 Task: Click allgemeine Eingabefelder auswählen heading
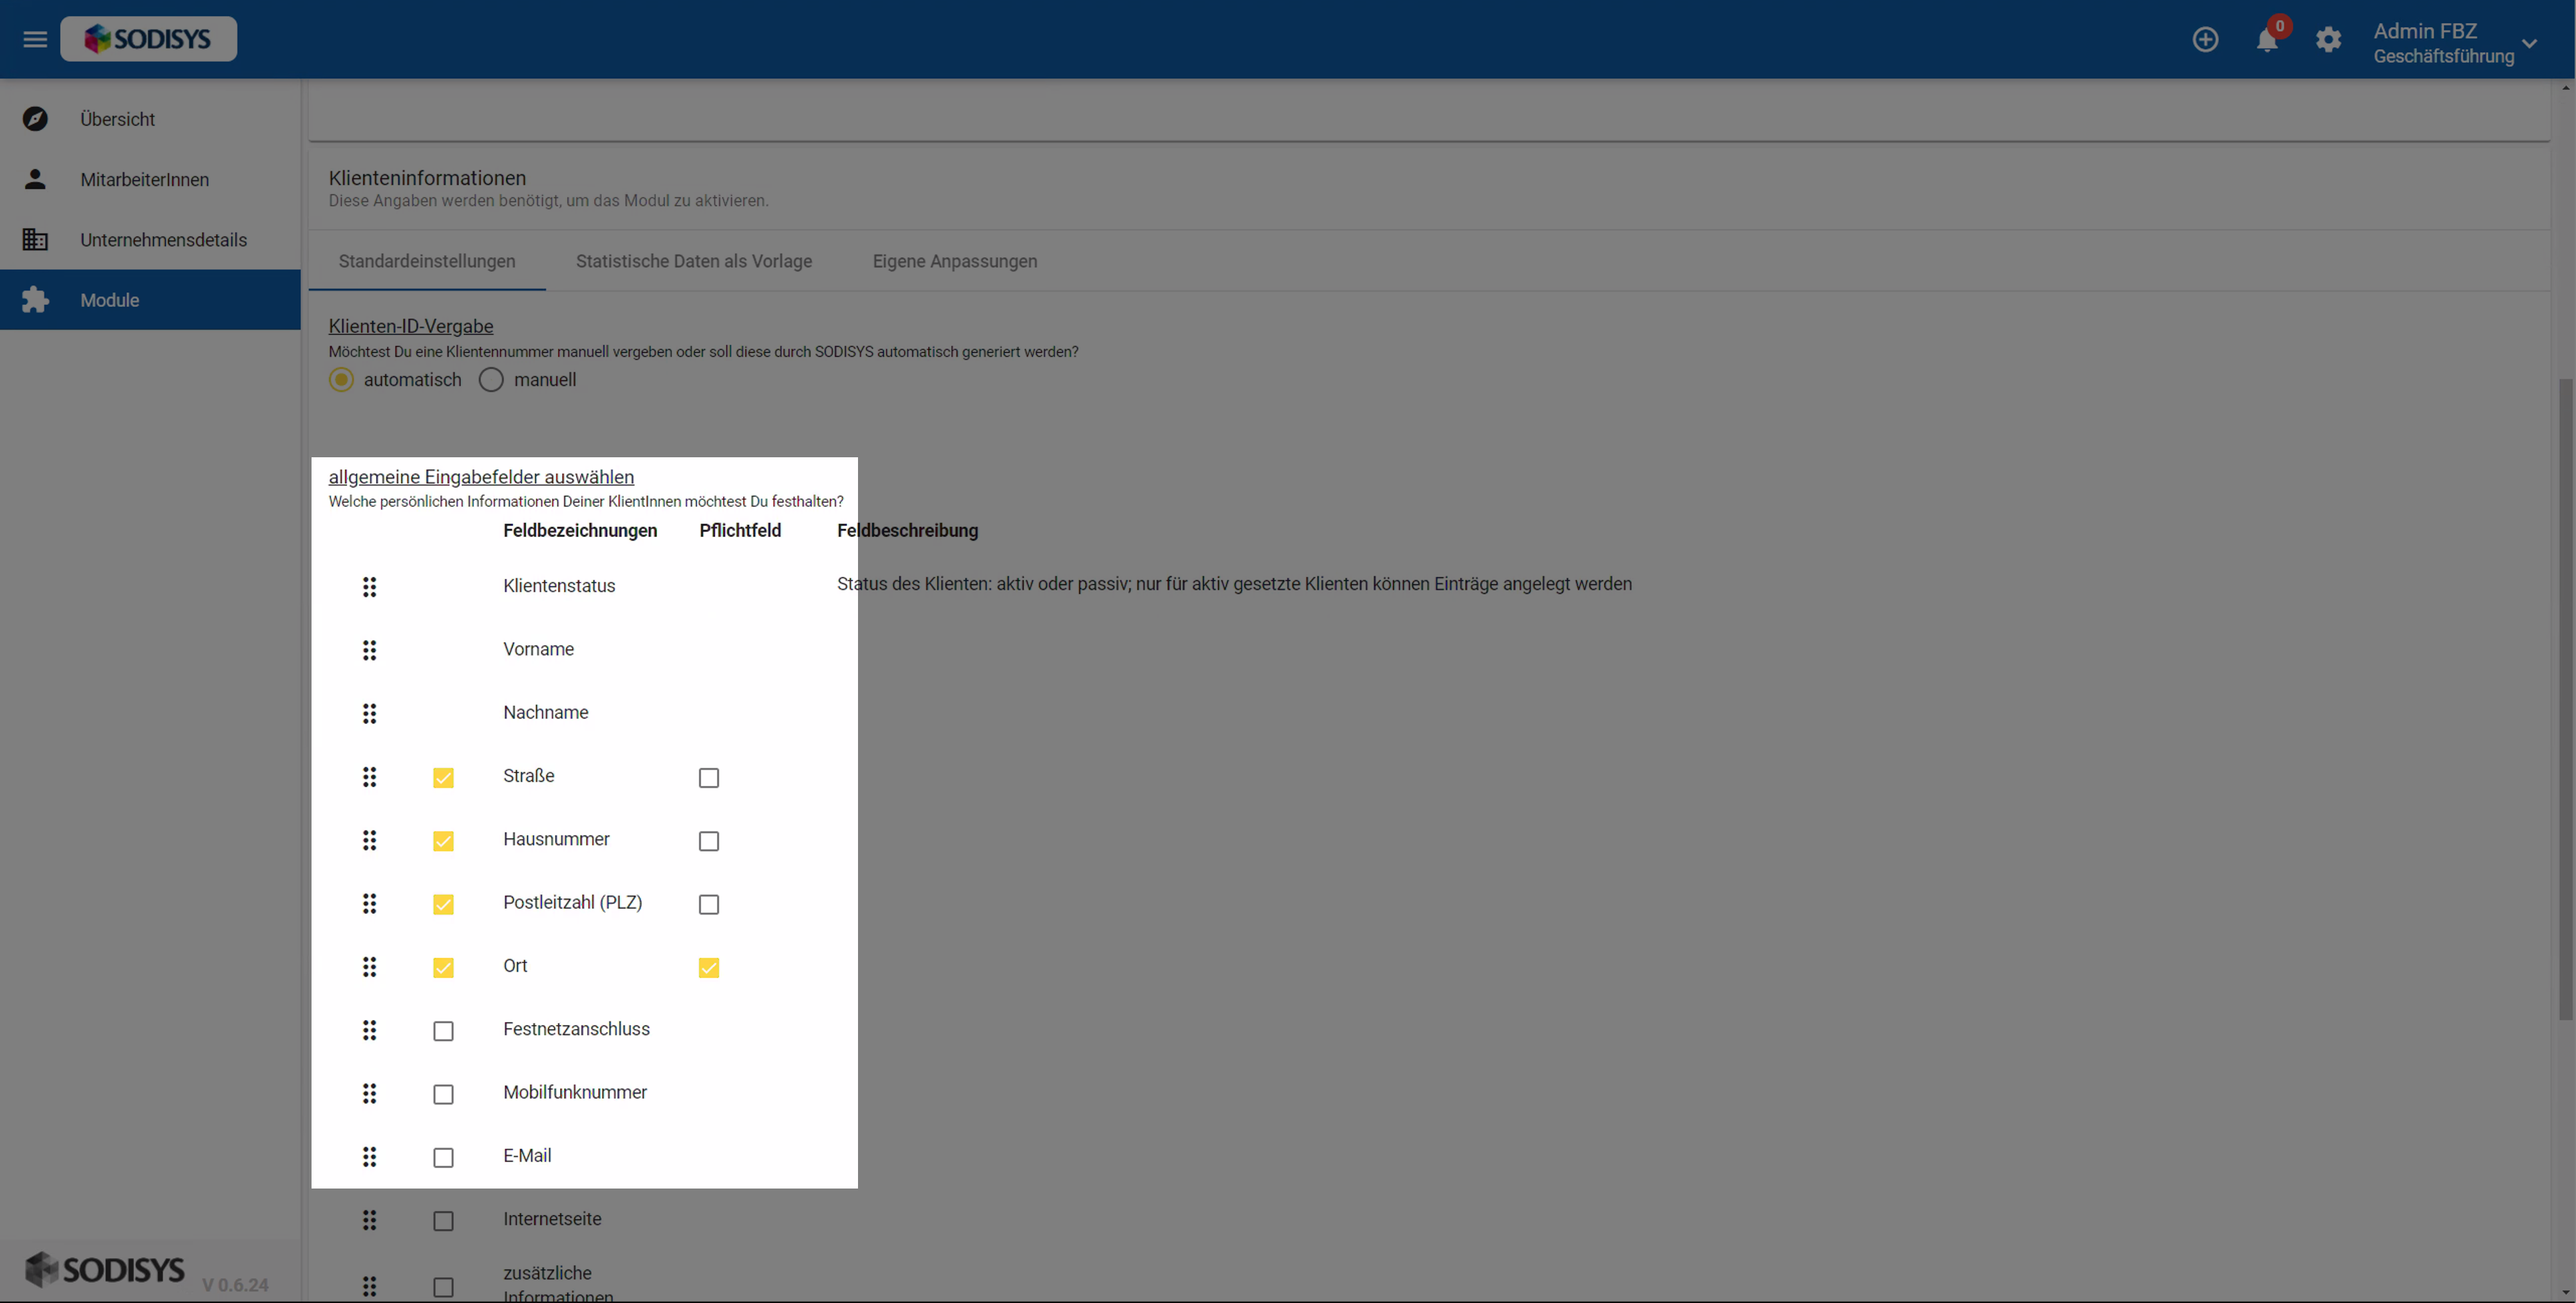click(x=481, y=477)
